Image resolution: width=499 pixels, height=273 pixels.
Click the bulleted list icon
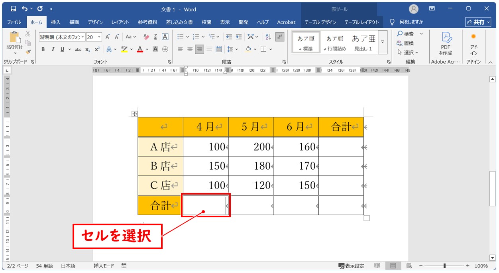pyautogui.click(x=181, y=37)
